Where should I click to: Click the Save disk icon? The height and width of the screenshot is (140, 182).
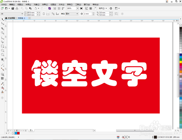click(x=13, y=8)
